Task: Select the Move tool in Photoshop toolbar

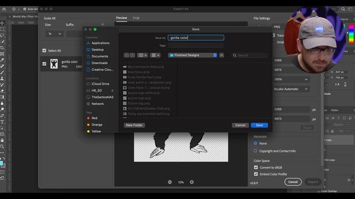Action: [x=2, y=23]
